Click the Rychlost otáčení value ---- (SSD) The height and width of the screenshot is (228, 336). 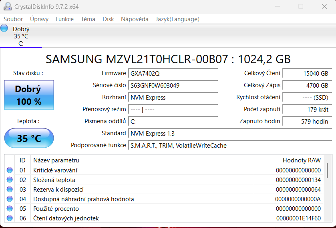tap(307, 98)
